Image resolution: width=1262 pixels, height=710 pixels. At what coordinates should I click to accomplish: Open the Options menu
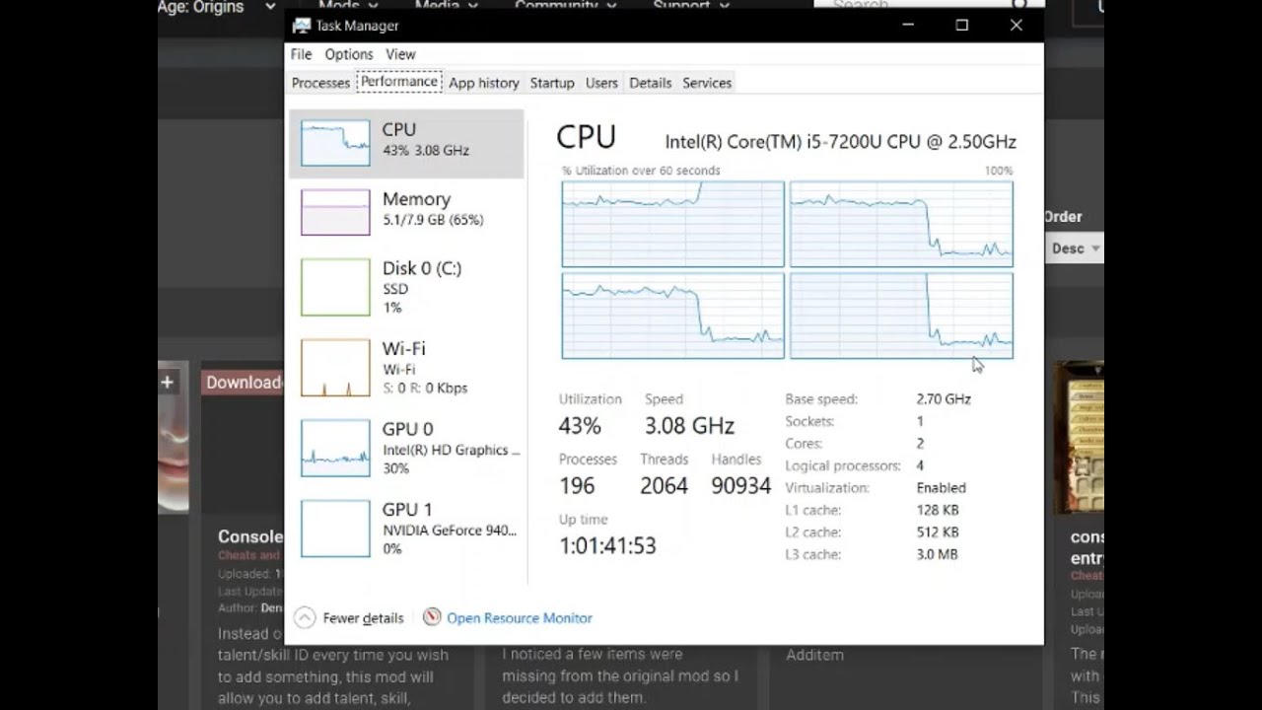coord(349,54)
